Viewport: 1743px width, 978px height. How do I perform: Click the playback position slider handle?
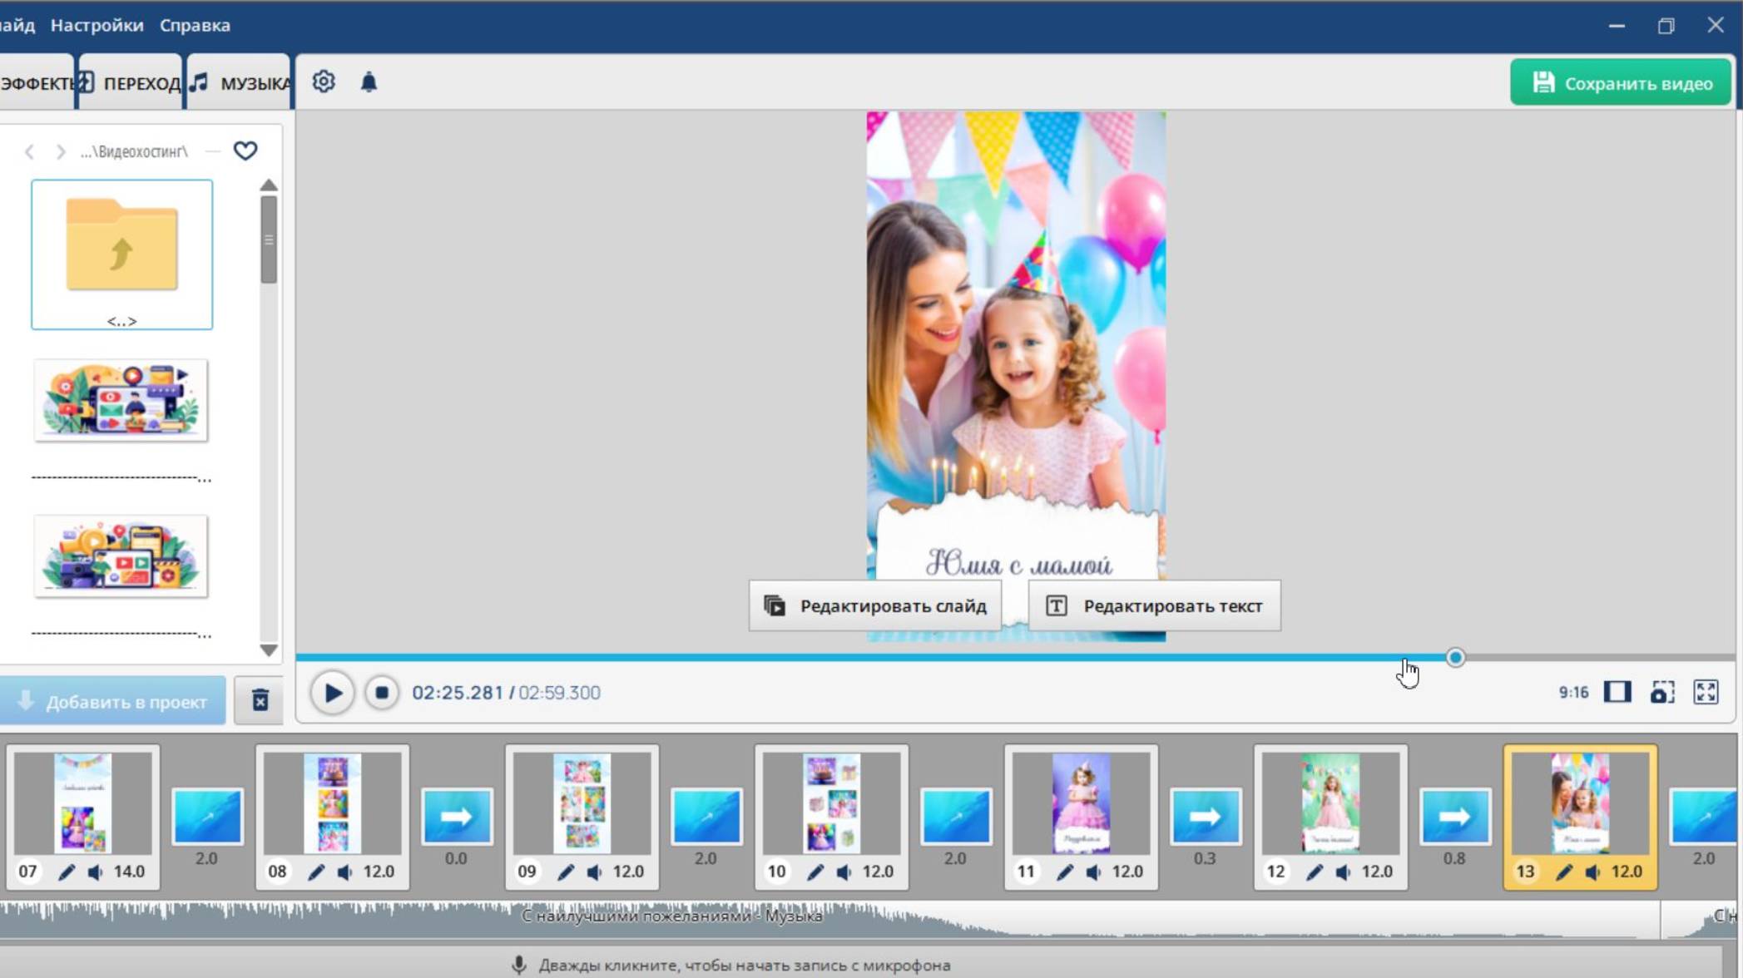point(1456,657)
